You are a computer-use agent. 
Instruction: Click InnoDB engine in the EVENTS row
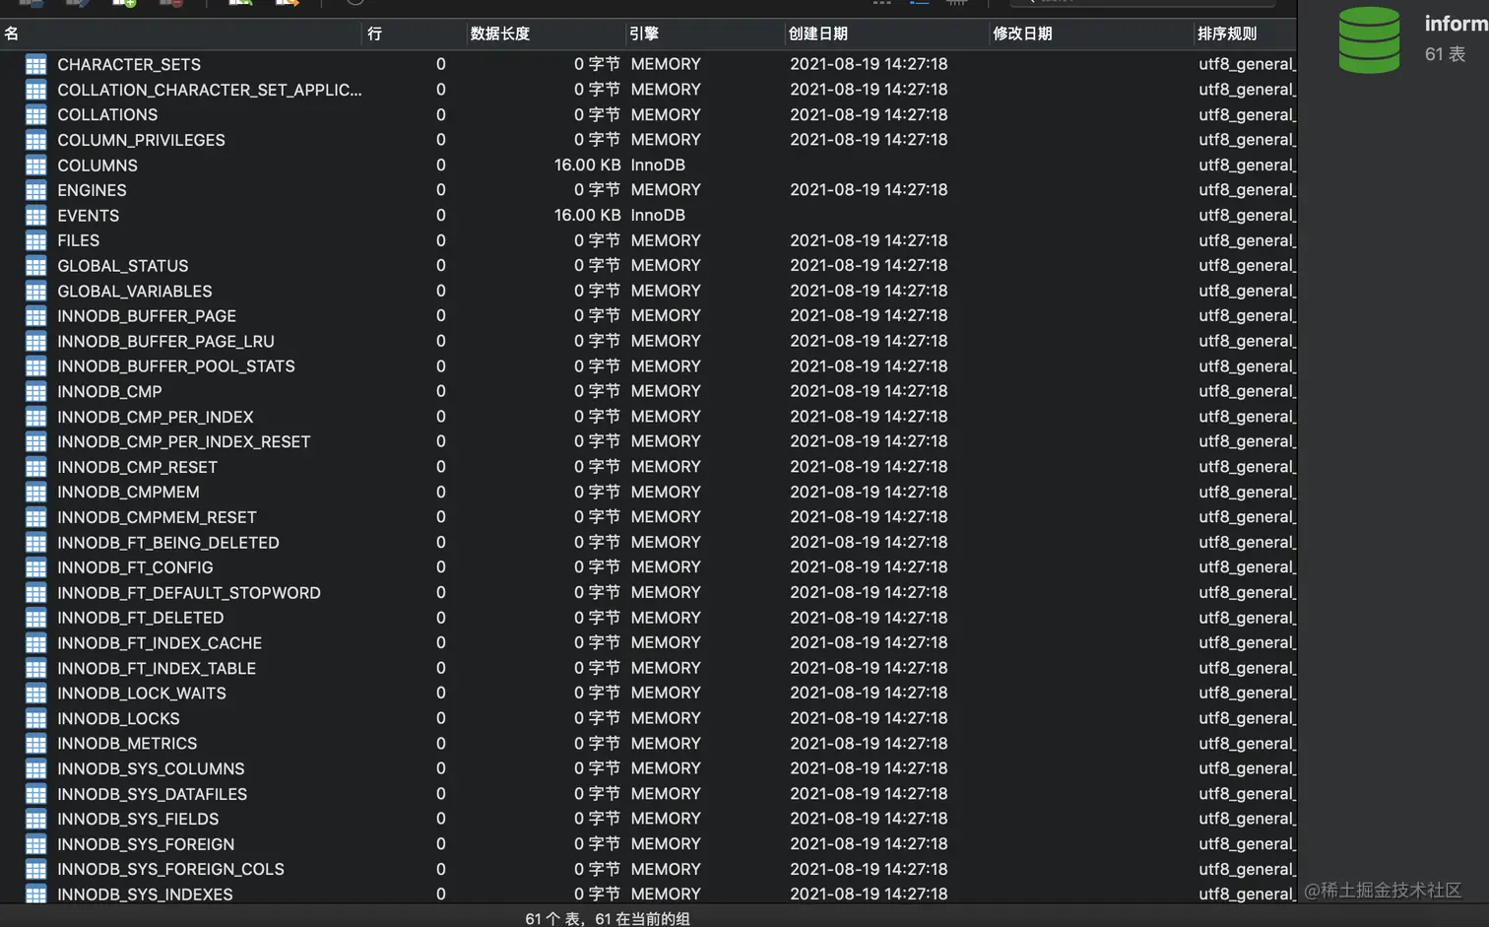coord(658,216)
